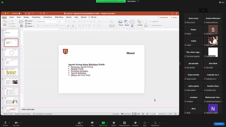Click the Comments button in the ribbon

pos(163,17)
